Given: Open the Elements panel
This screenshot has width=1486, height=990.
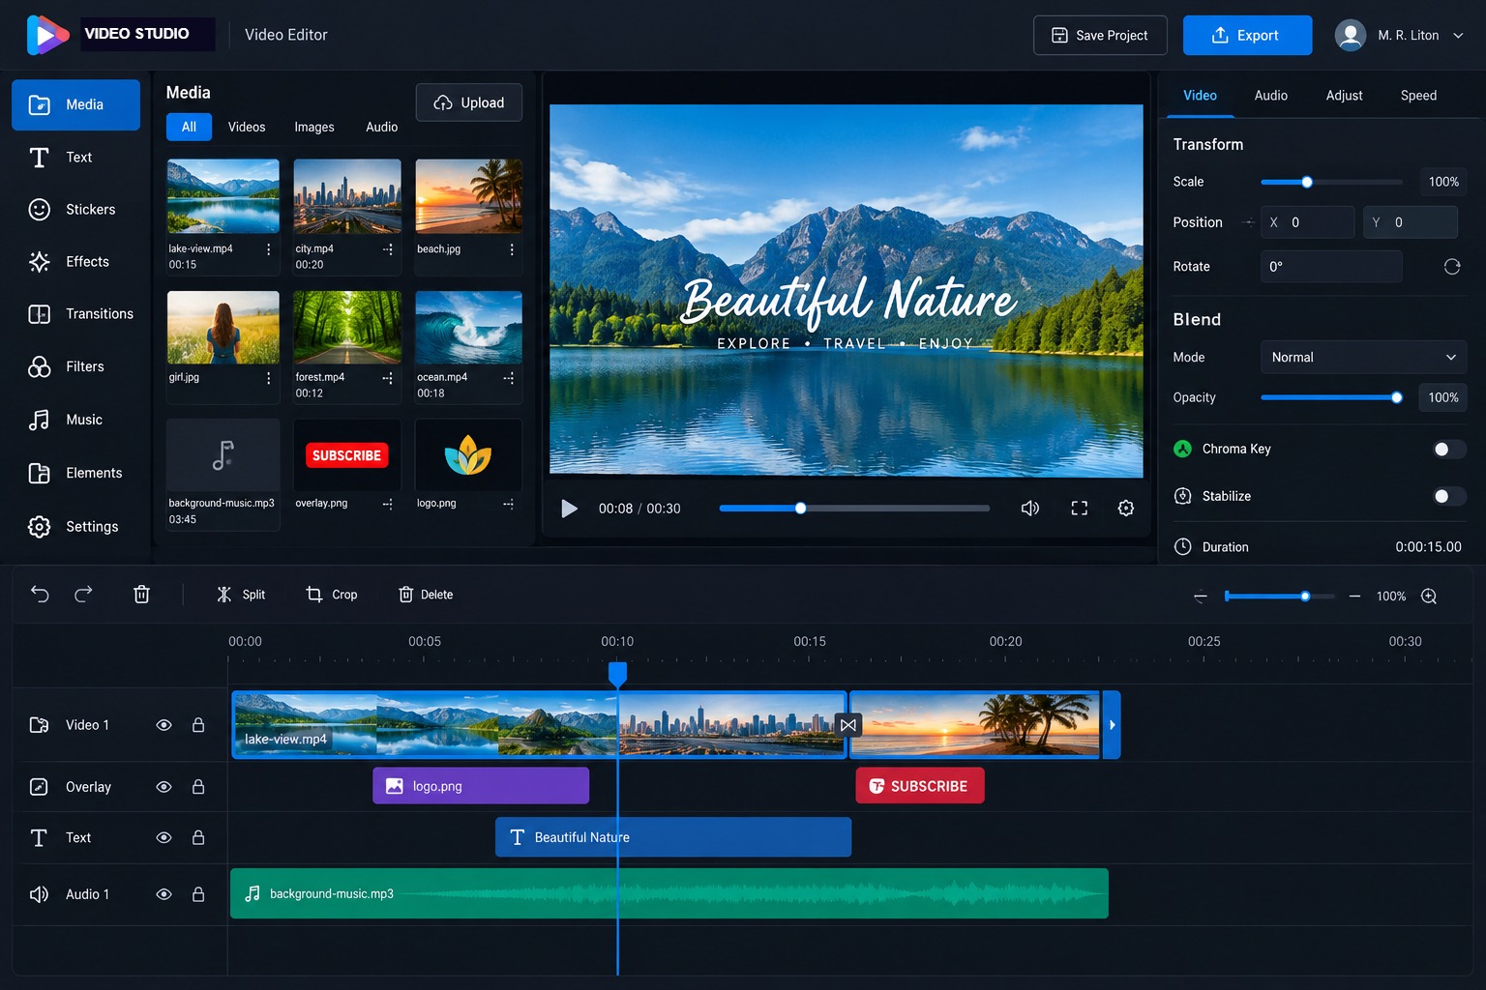Looking at the screenshot, I should click(75, 474).
